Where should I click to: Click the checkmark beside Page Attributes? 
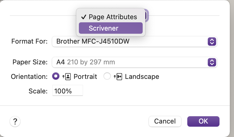pyautogui.click(x=84, y=17)
